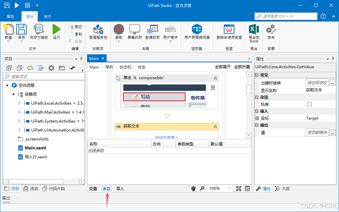Select Main.xaml in project tree
Image resolution: width=339 pixels, height=212 pixels.
[32, 148]
